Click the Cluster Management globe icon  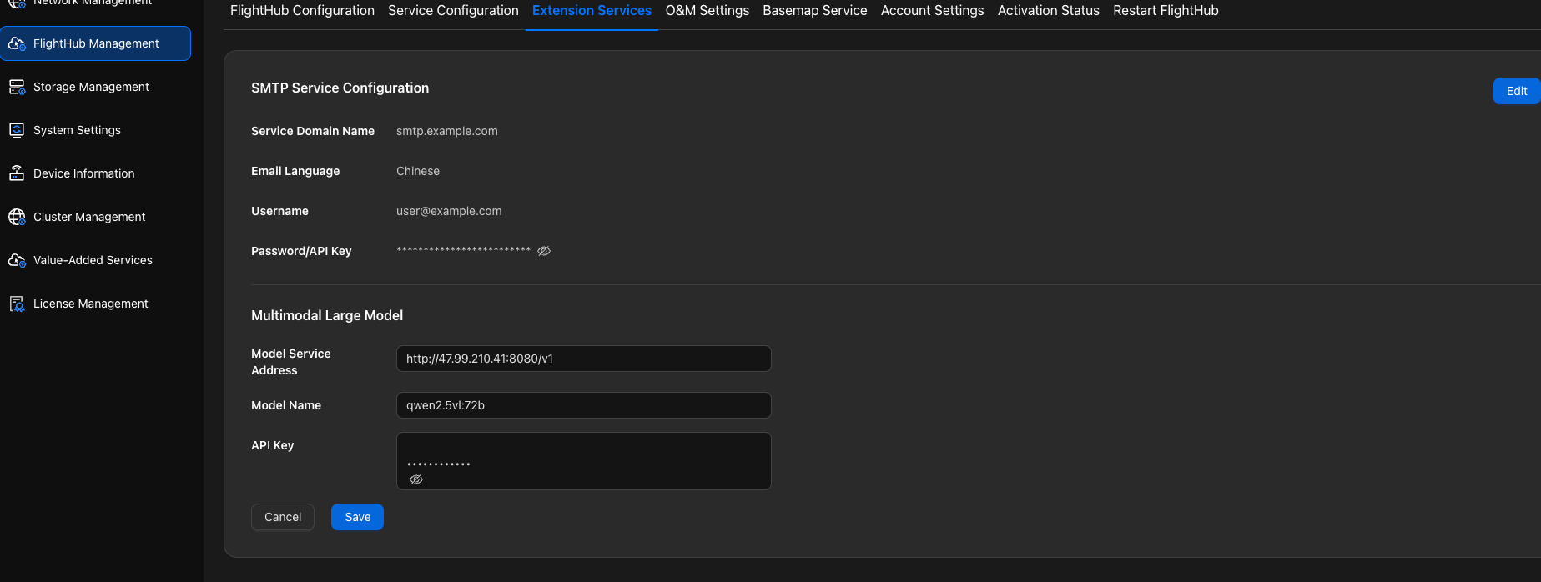(x=17, y=217)
